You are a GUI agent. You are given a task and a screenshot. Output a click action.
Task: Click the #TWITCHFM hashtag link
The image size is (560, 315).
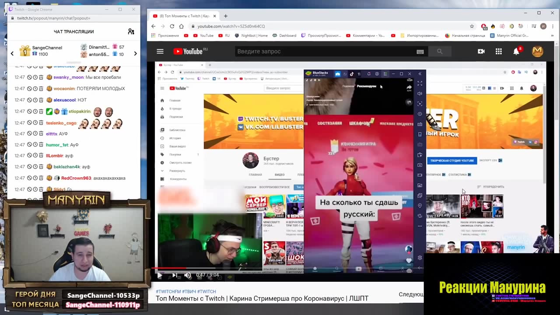[x=168, y=291]
